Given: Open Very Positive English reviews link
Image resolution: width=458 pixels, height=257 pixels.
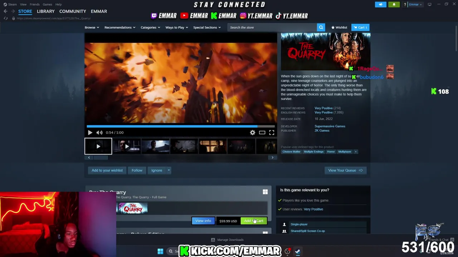Looking at the screenshot, I should click(x=323, y=112).
